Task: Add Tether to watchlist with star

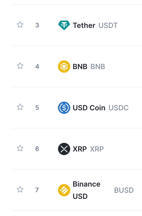Action: pos(20,25)
